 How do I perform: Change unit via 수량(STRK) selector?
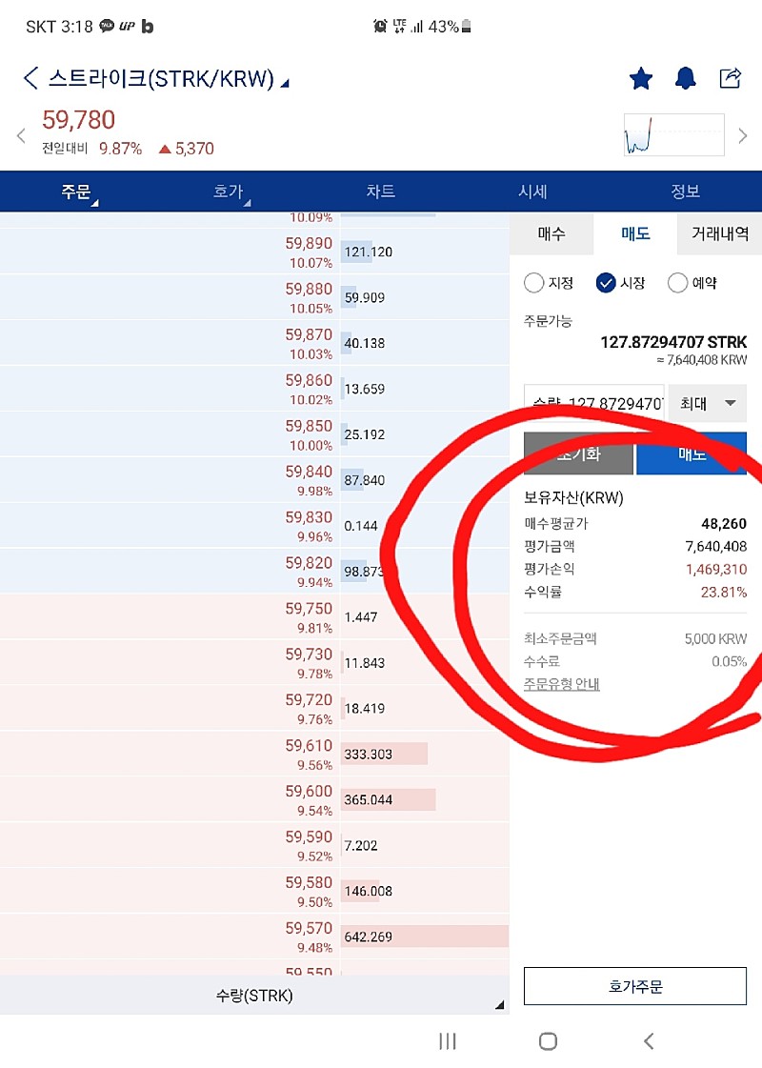coord(254,996)
